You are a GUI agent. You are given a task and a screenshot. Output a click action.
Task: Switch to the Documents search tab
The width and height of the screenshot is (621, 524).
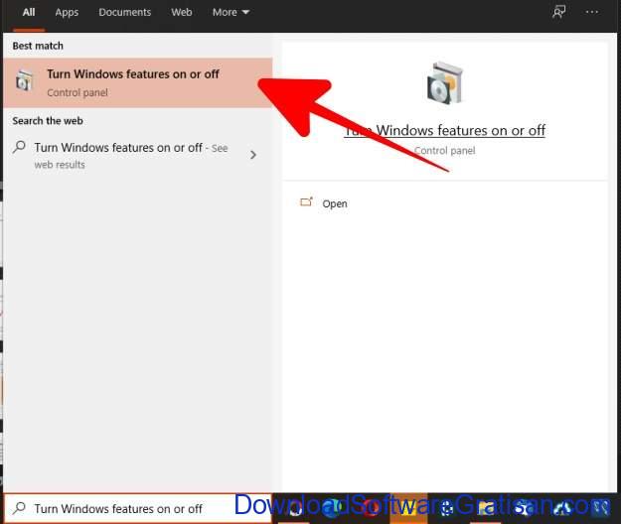coord(125,13)
